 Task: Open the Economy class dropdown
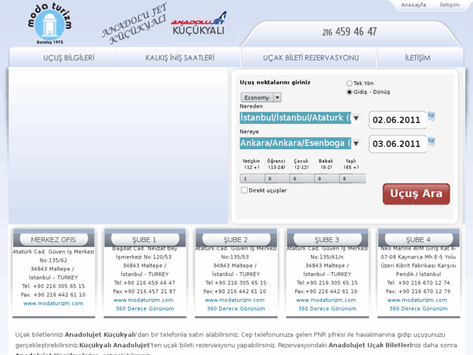261,97
